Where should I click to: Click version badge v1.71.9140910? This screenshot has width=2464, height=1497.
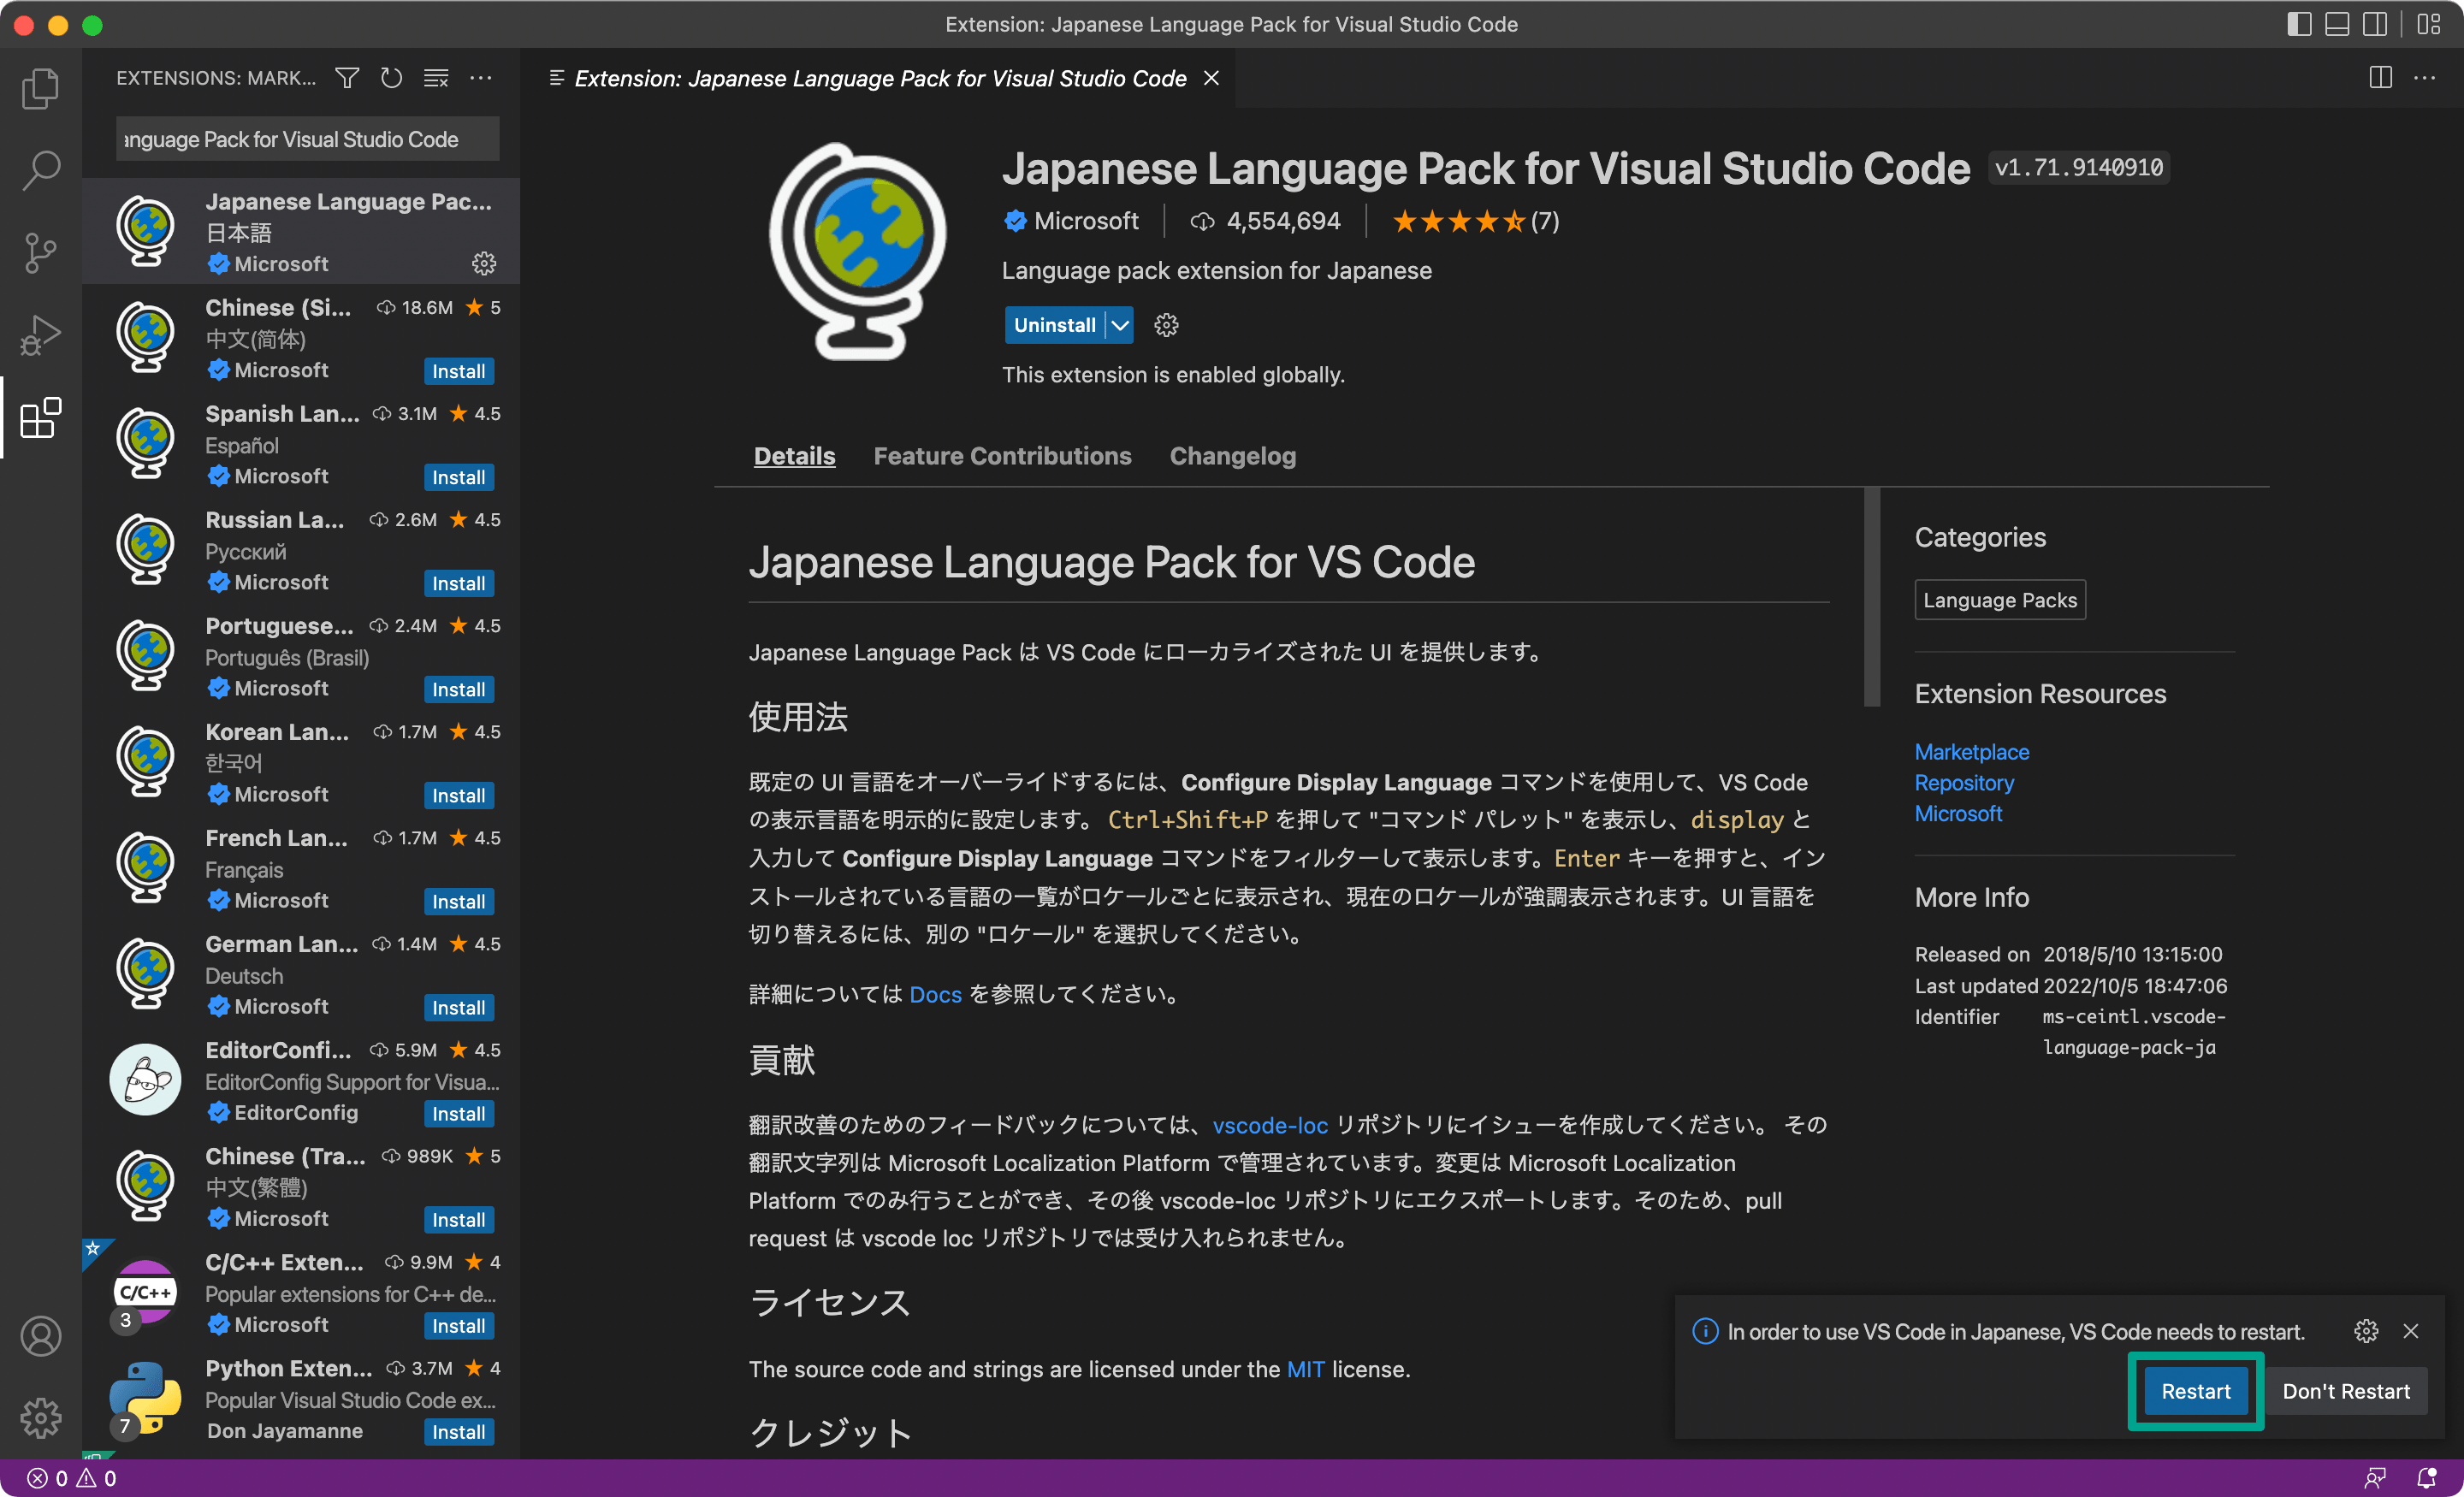pyautogui.click(x=2078, y=168)
